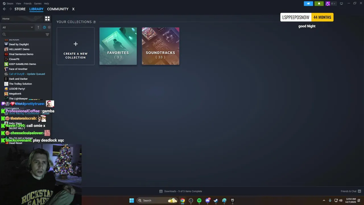Switch to the COMMUNITY tab

point(58,9)
